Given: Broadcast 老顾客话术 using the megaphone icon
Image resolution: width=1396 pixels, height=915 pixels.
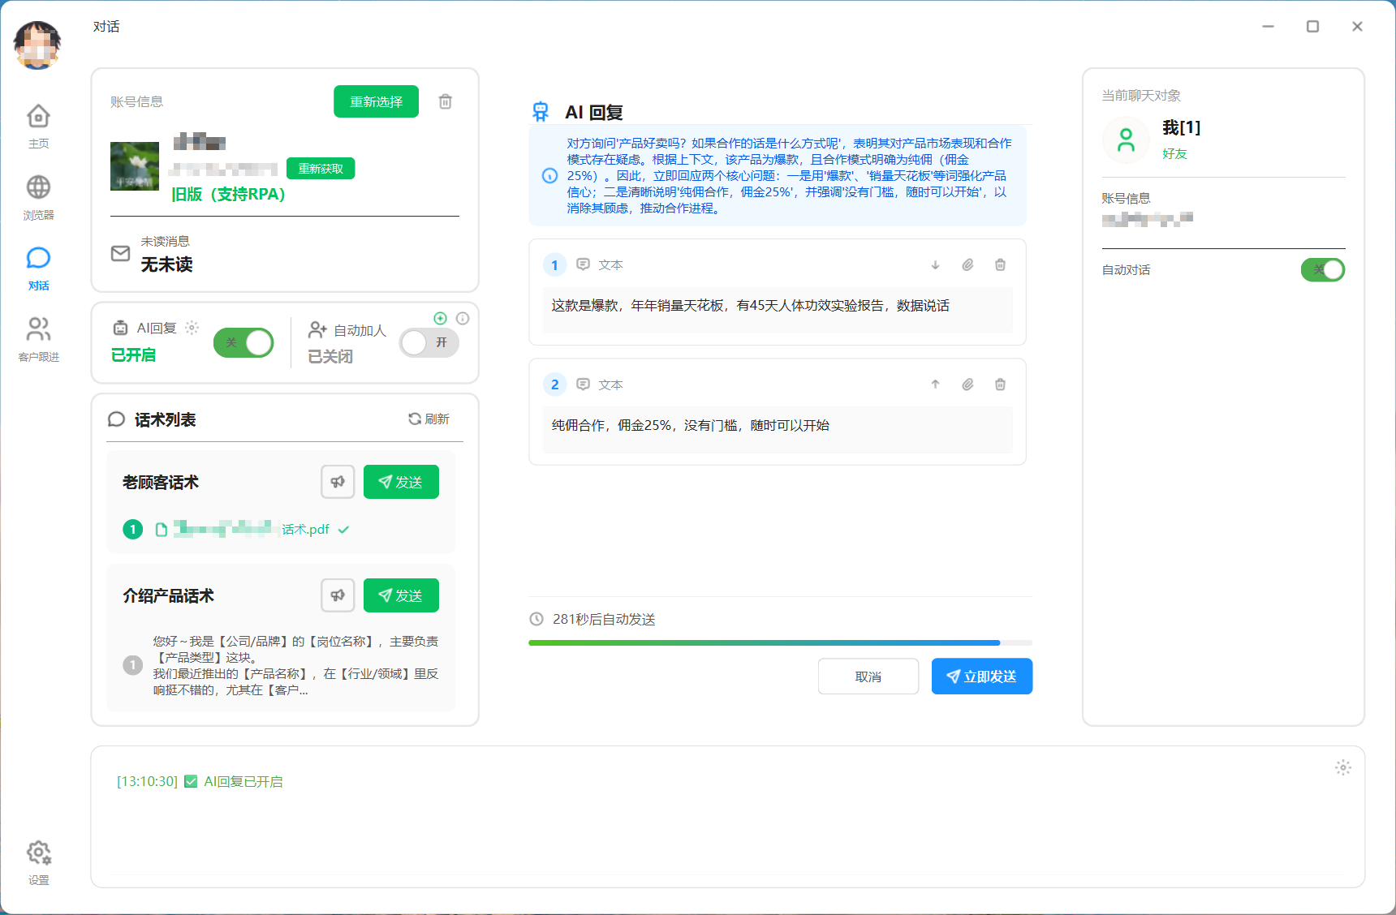Looking at the screenshot, I should coord(338,481).
